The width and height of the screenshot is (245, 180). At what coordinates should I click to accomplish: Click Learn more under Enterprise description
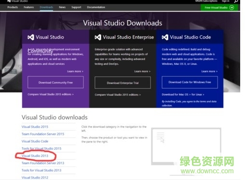[142, 71]
